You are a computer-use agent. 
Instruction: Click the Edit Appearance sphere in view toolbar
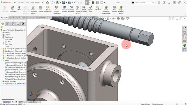pyautogui.click(x=118, y=19)
